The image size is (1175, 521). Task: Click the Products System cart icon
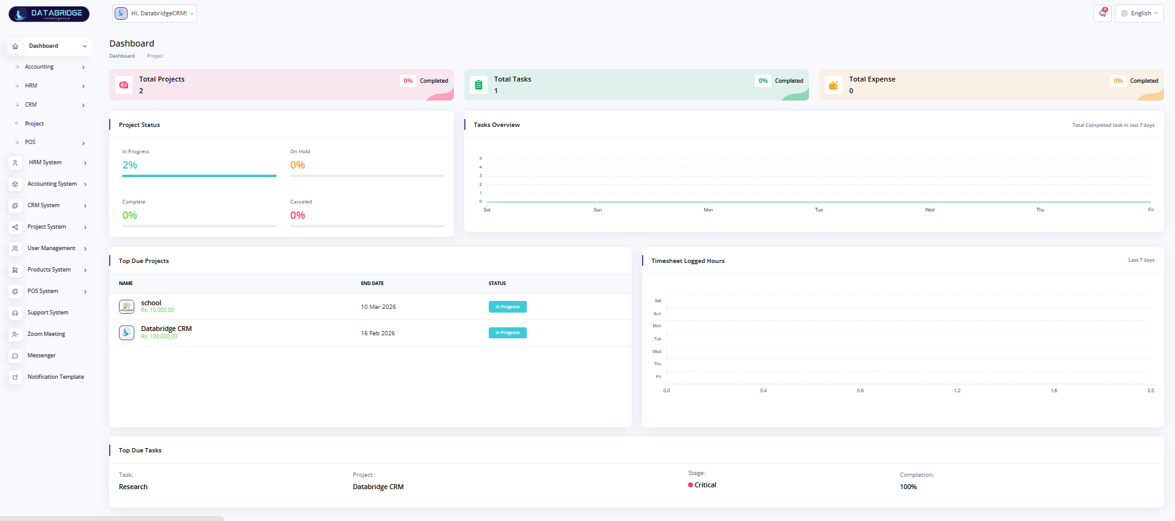(15, 270)
